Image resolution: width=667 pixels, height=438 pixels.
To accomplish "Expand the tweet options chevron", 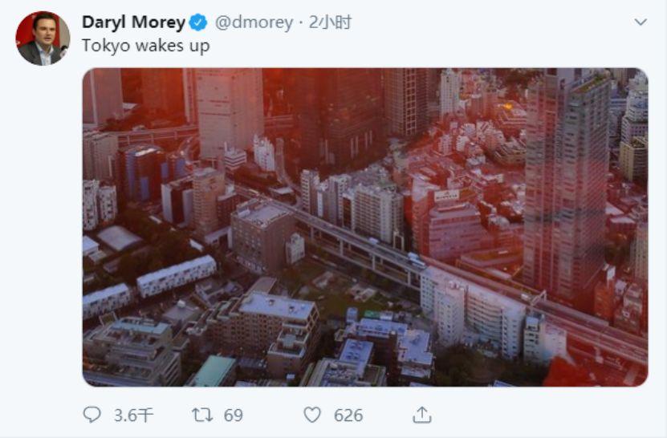I will (640, 22).
